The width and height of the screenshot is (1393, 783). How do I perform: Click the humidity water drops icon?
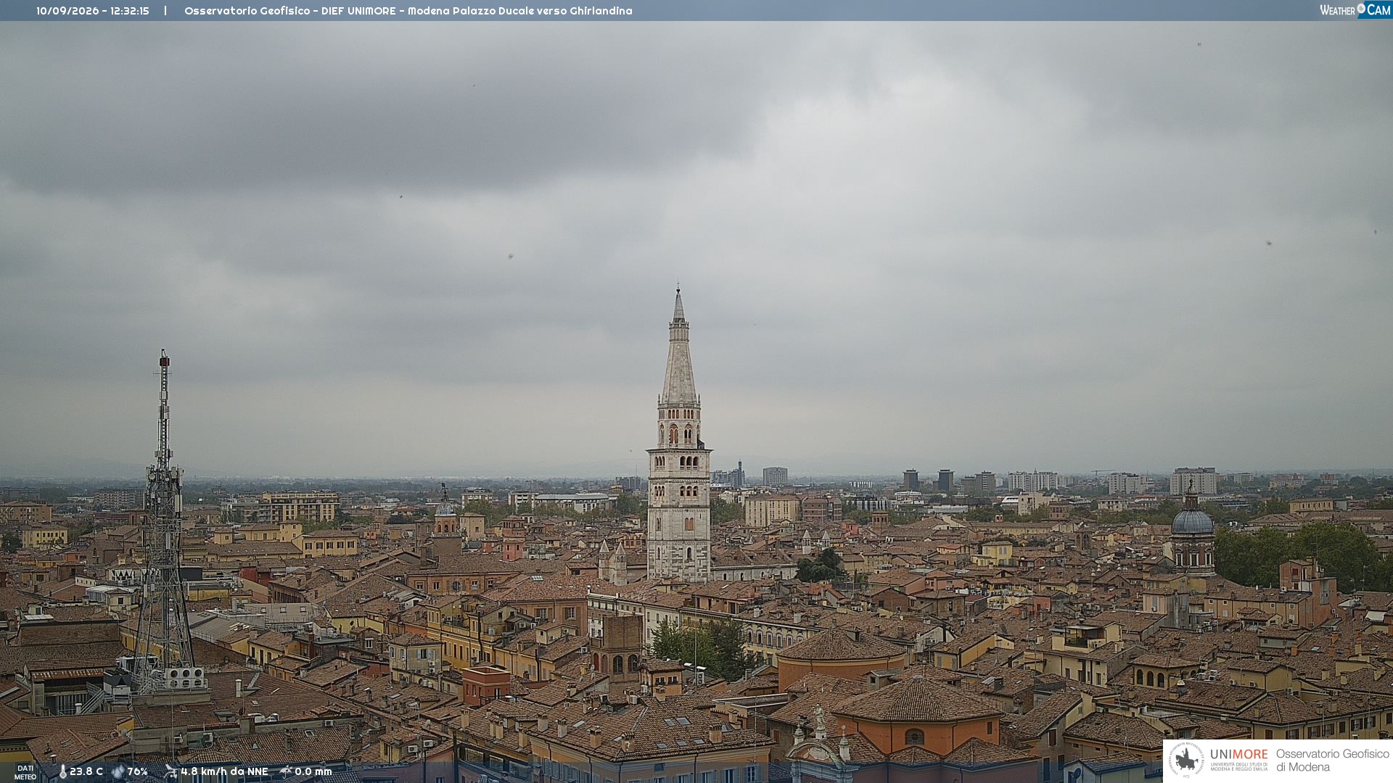[118, 771]
